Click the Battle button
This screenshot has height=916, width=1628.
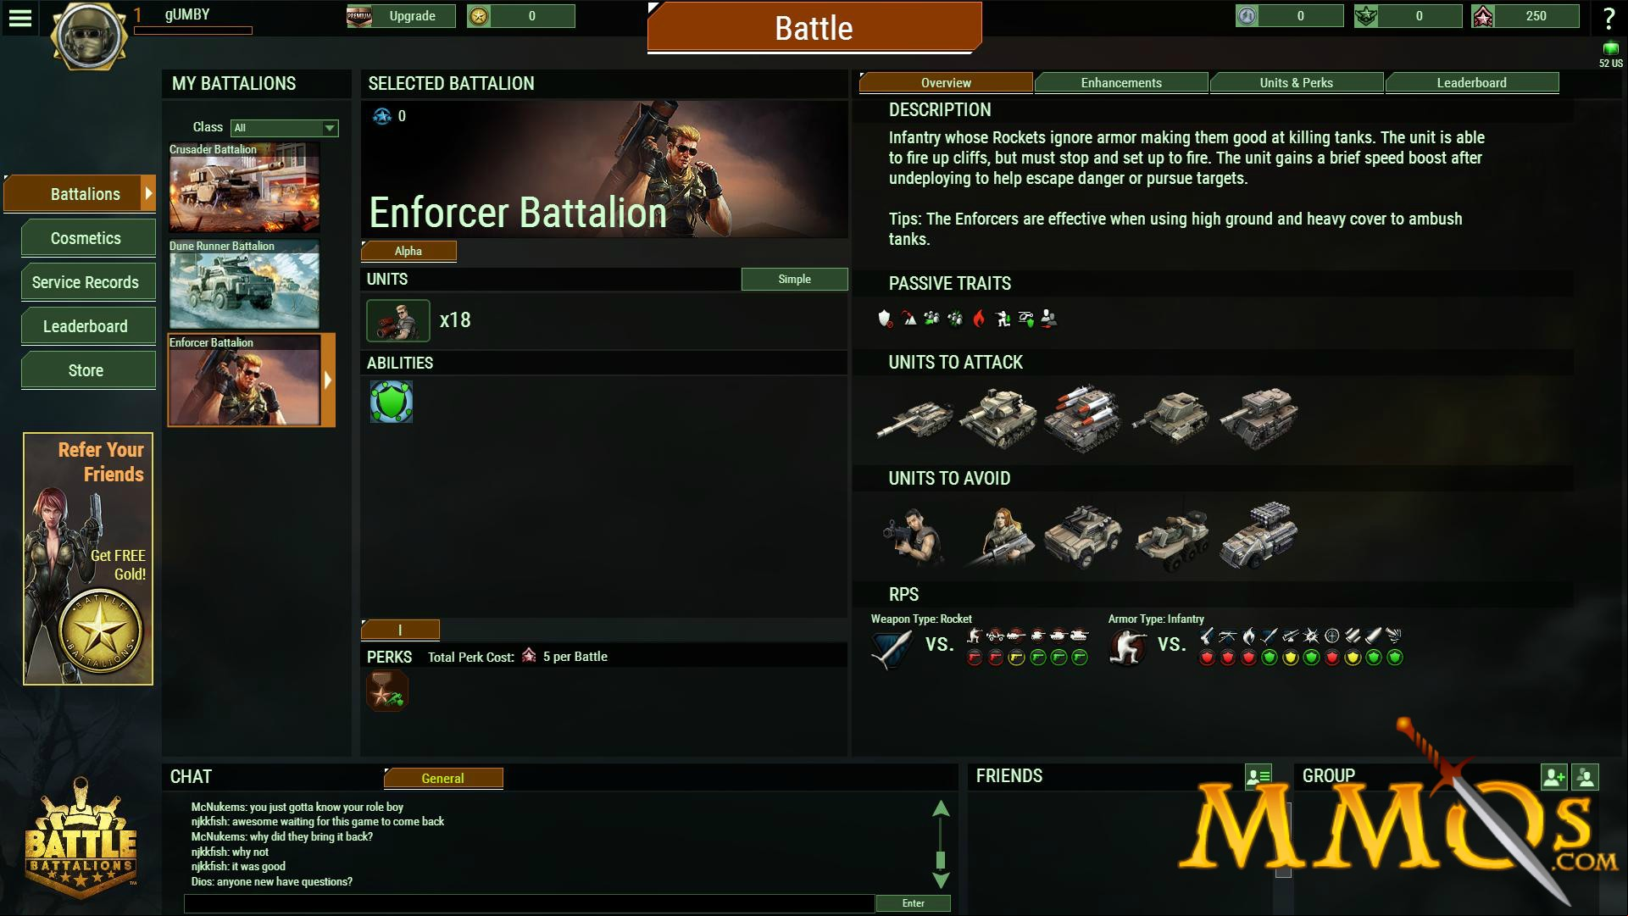click(814, 28)
